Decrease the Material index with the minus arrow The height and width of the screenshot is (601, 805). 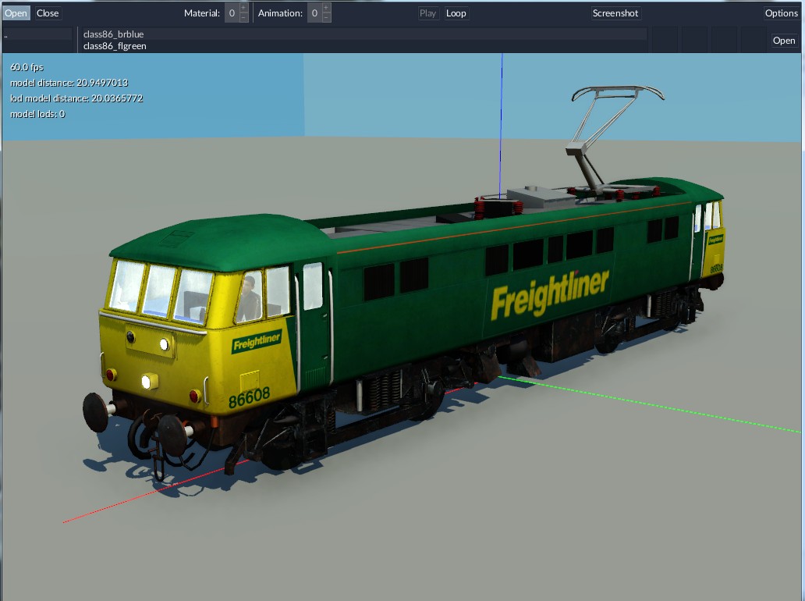point(244,18)
